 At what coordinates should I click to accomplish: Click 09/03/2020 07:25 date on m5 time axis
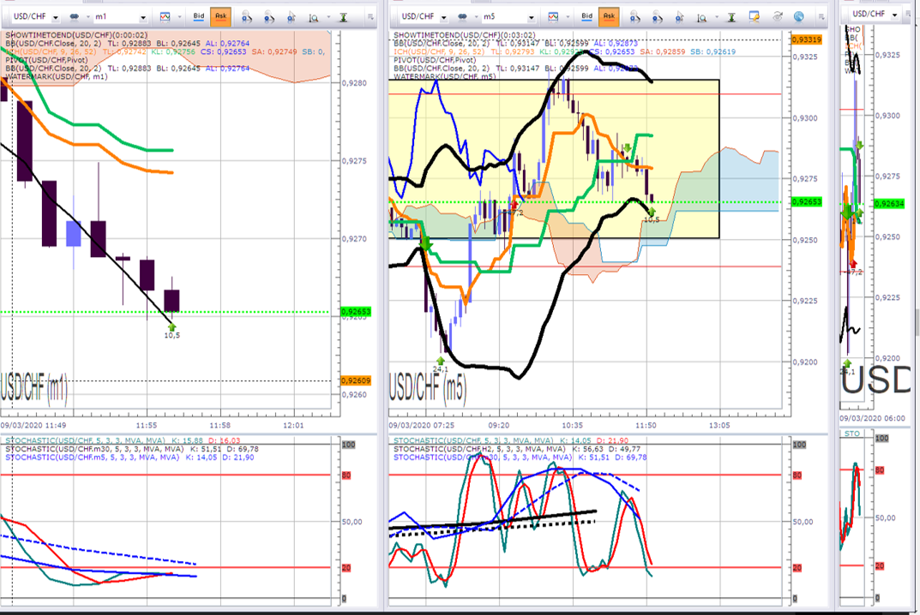click(x=421, y=425)
